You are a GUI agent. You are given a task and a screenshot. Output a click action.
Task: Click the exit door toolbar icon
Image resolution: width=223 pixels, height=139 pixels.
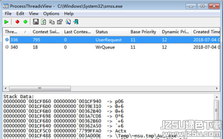pyautogui.click(x=76, y=22)
